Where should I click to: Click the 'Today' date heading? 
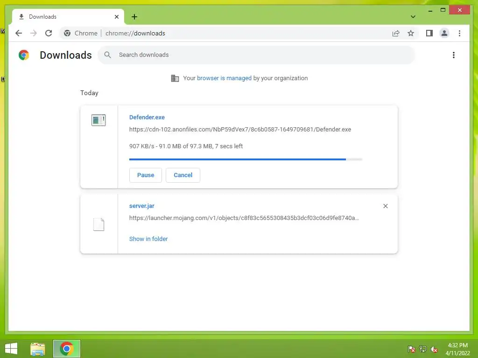(x=89, y=93)
